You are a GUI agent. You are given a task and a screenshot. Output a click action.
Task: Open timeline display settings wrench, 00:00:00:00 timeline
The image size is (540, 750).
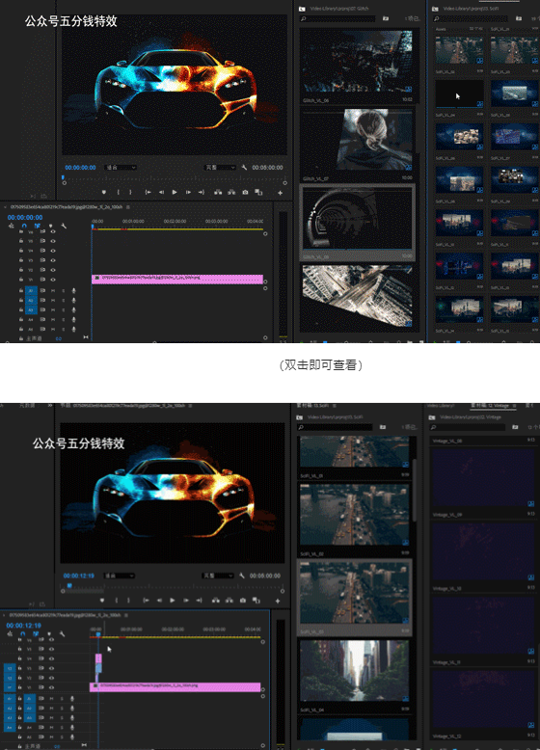(x=64, y=226)
